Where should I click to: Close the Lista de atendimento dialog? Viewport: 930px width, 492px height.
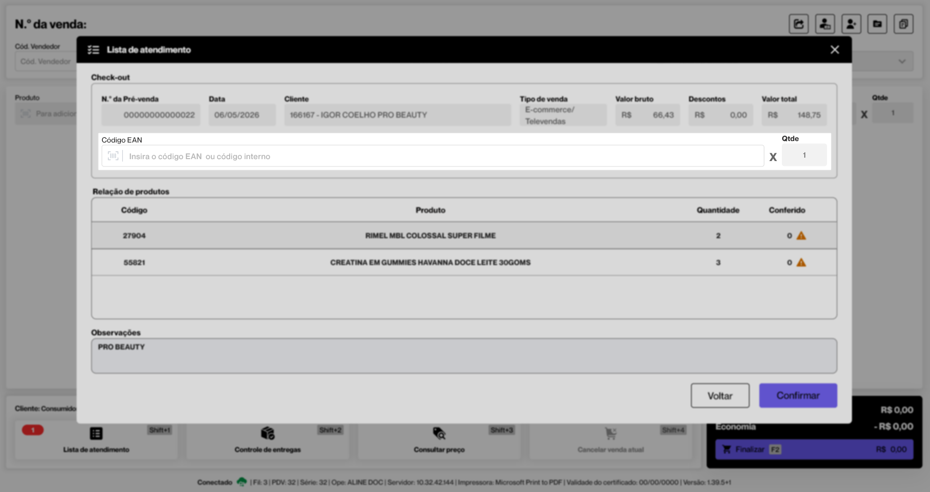pyautogui.click(x=835, y=50)
